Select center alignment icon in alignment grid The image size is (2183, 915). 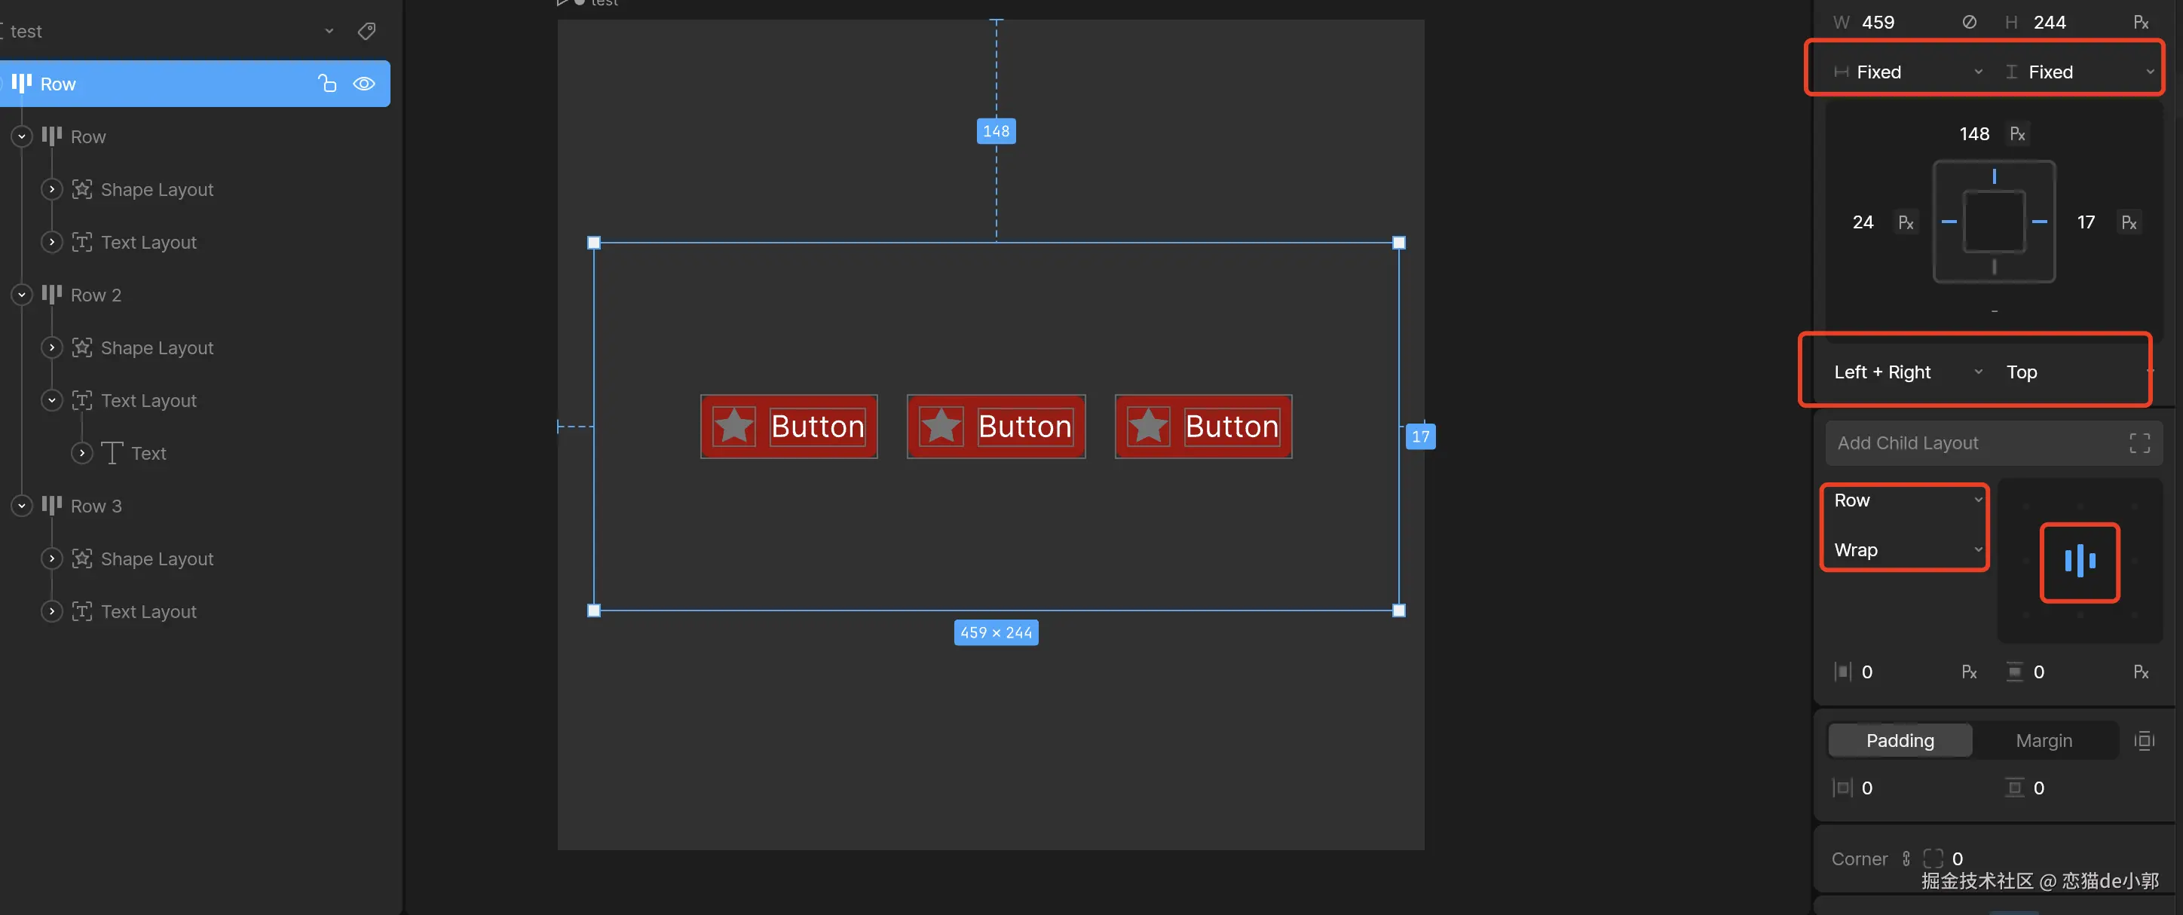pos(2080,561)
